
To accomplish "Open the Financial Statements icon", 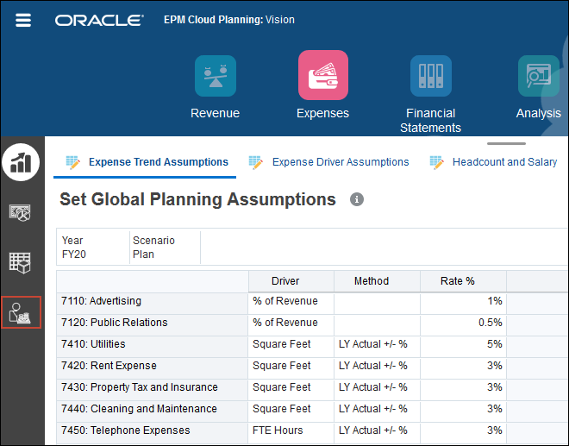I will pyautogui.click(x=430, y=77).
